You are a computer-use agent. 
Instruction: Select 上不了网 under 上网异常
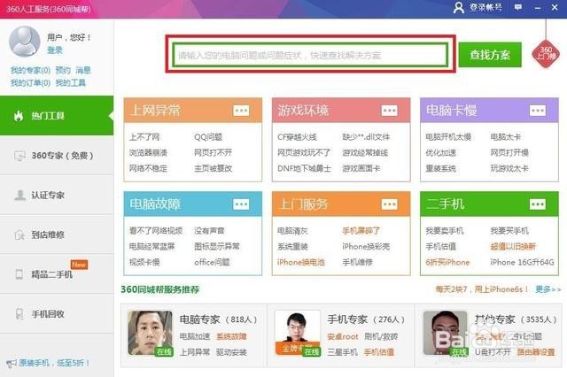tap(144, 137)
